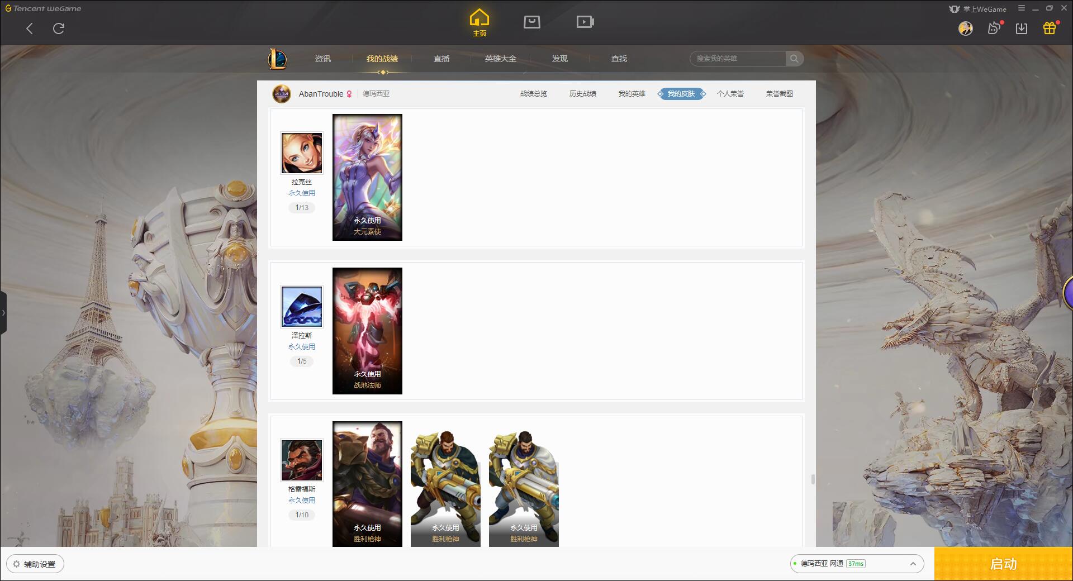Viewport: 1073px width, 581px height.
Task: Focus the 搜索我的英雄 search field
Action: tap(738, 59)
